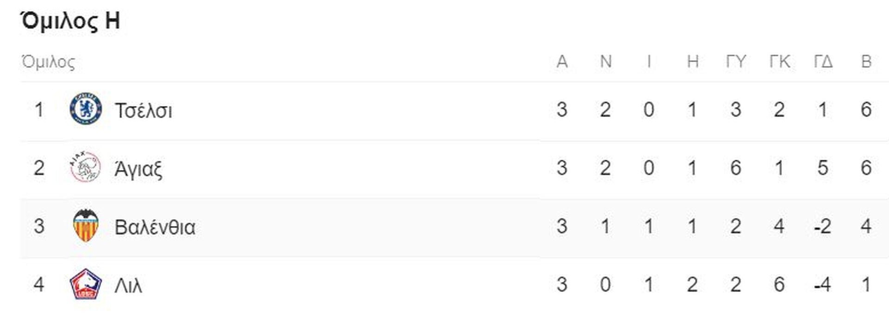Click the ΓΚ goals against column header
The height and width of the screenshot is (319, 889).
pyautogui.click(x=780, y=61)
